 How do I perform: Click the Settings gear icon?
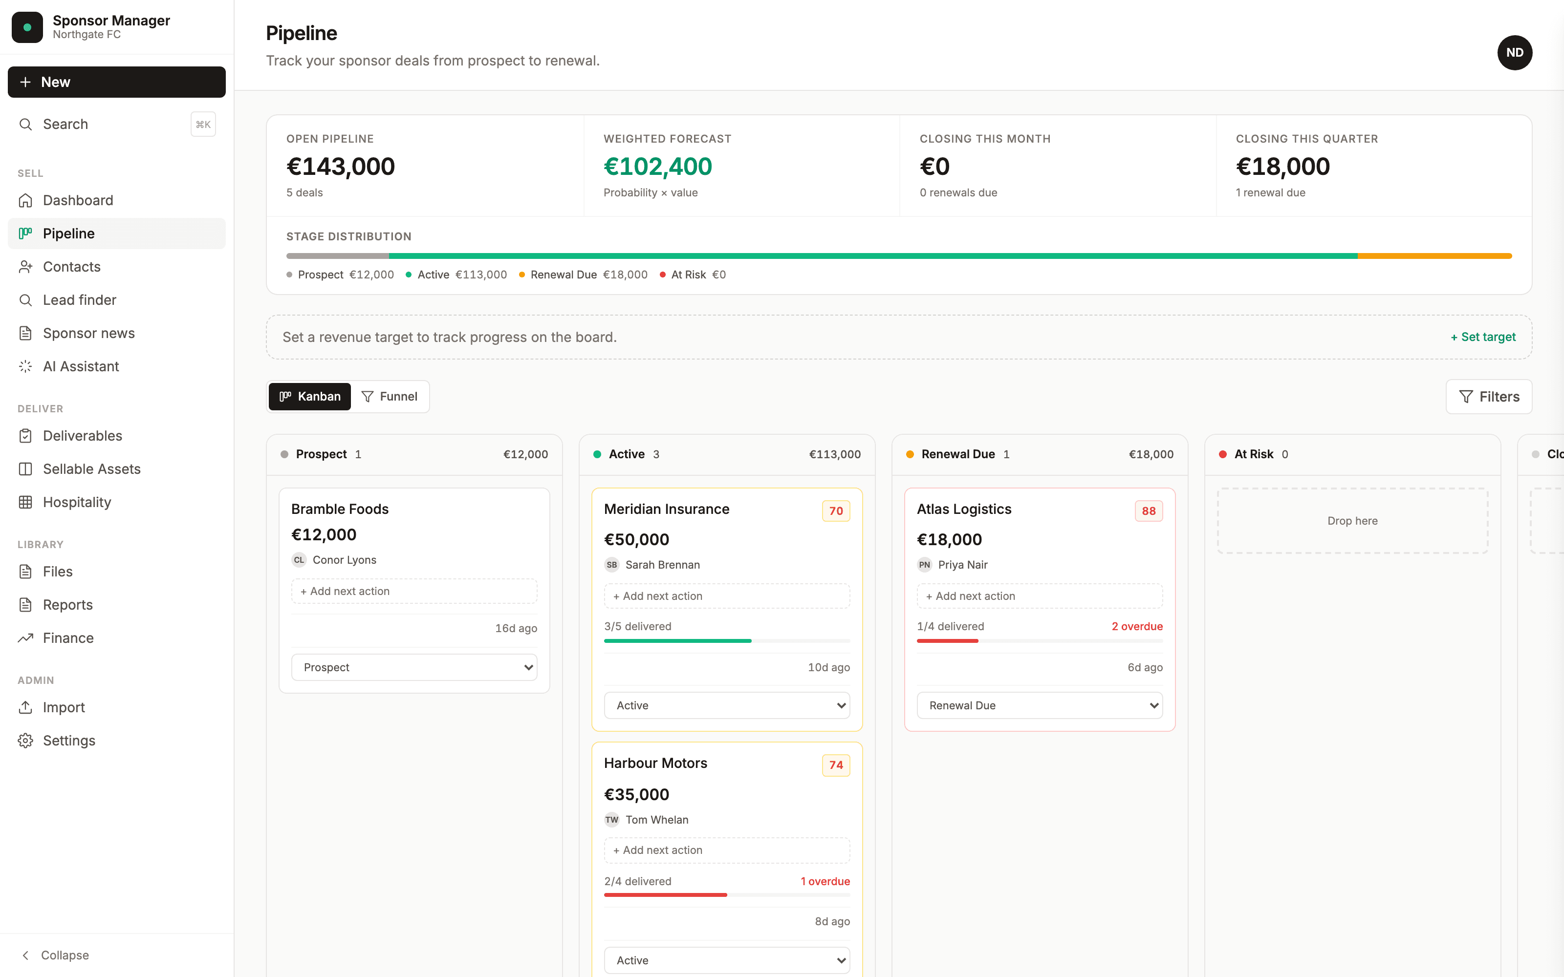tap(25, 741)
